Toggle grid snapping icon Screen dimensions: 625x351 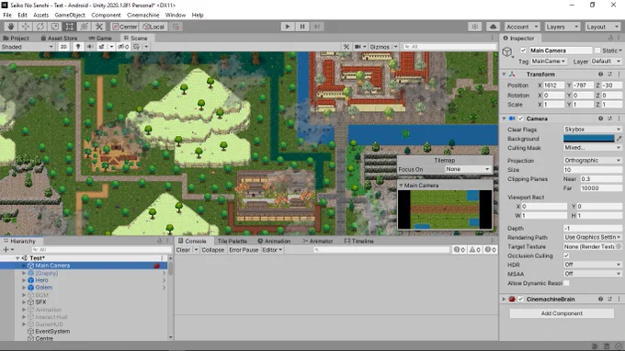(x=176, y=27)
